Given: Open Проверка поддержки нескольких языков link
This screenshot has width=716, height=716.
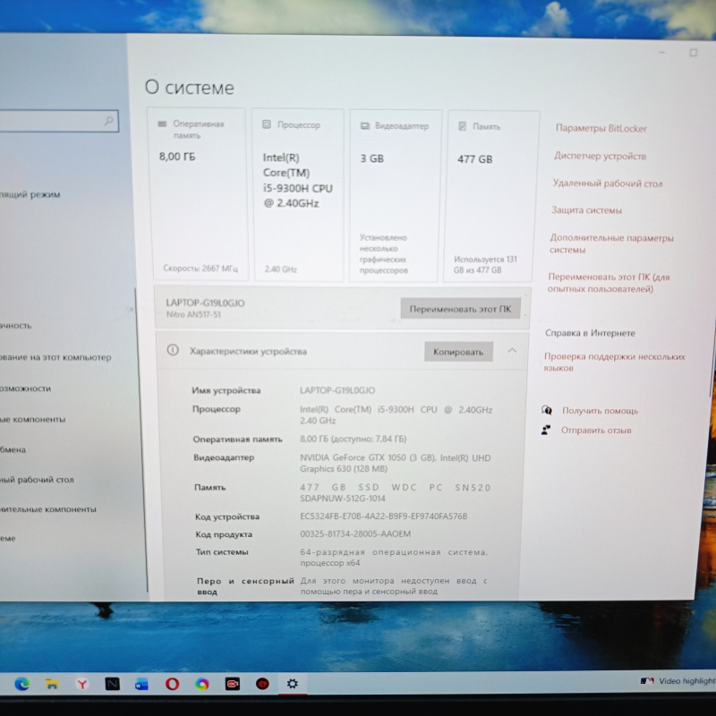Looking at the screenshot, I should 614,362.
